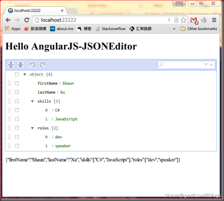Undo the last JSON editor action
Viewport: 224px width, 201px height.
click(x=33, y=65)
